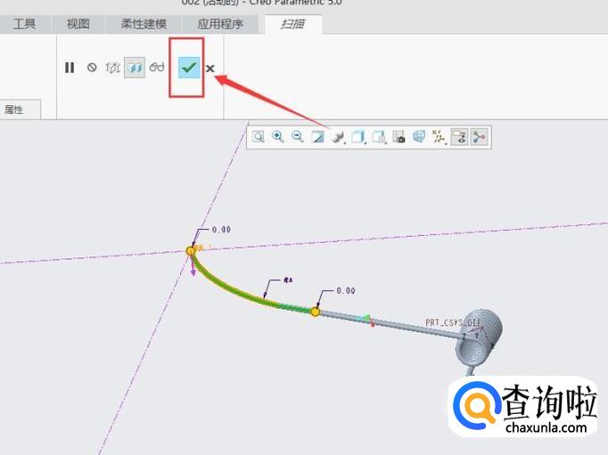Toggle unattached preview mode icon
Image resolution: width=608 pixels, height=455 pixels.
click(113, 68)
